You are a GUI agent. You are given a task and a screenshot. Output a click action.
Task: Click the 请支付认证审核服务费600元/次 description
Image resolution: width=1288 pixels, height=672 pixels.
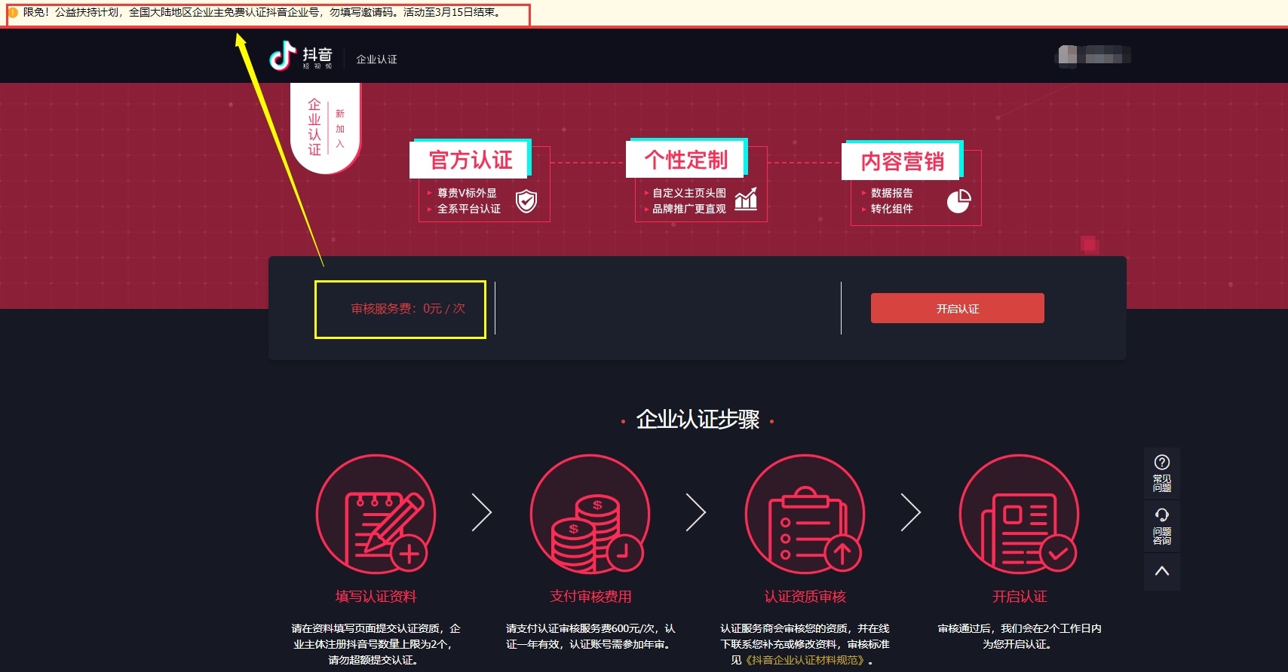pyautogui.click(x=590, y=637)
